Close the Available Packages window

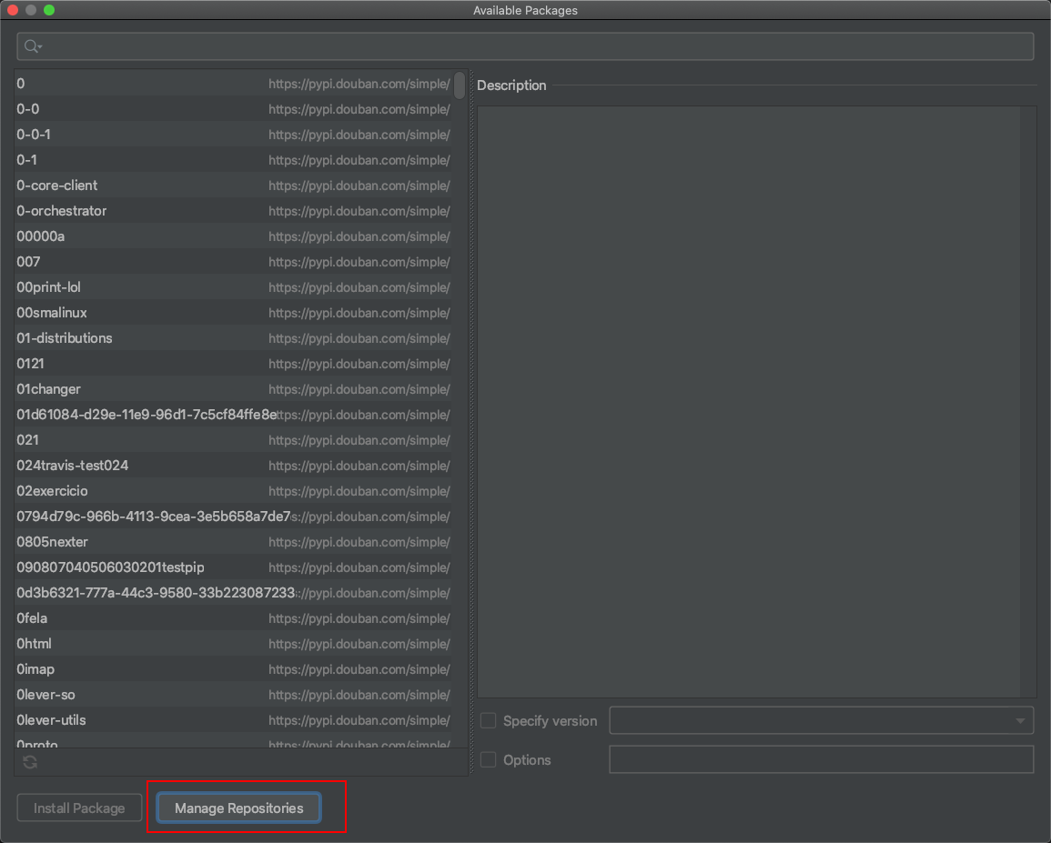click(13, 10)
